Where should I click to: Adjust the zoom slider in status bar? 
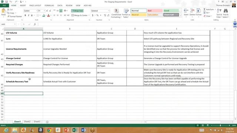coord(220,126)
